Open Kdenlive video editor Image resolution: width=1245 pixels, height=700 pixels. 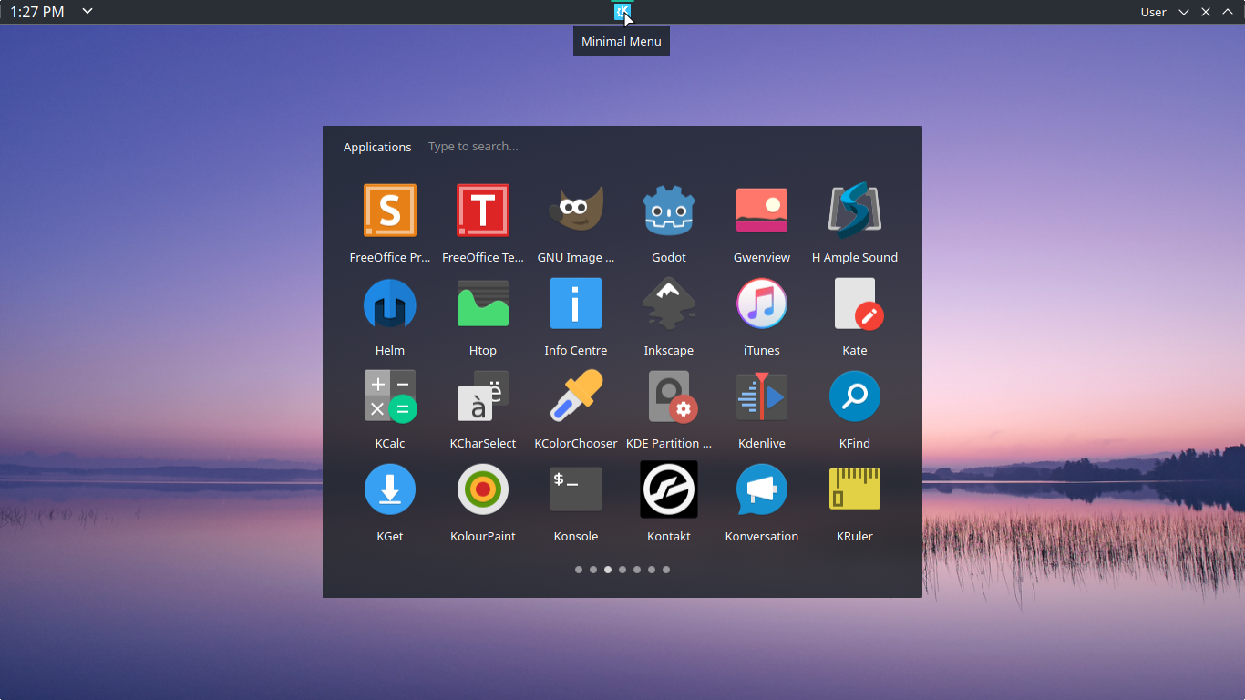(762, 396)
